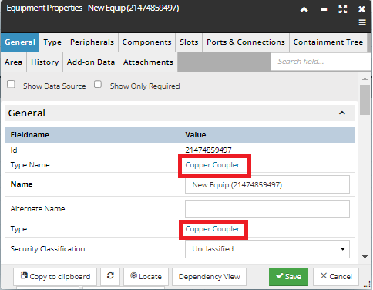Open the Ports & Connections tab
Screen dimensions: 373x290
tap(246, 42)
